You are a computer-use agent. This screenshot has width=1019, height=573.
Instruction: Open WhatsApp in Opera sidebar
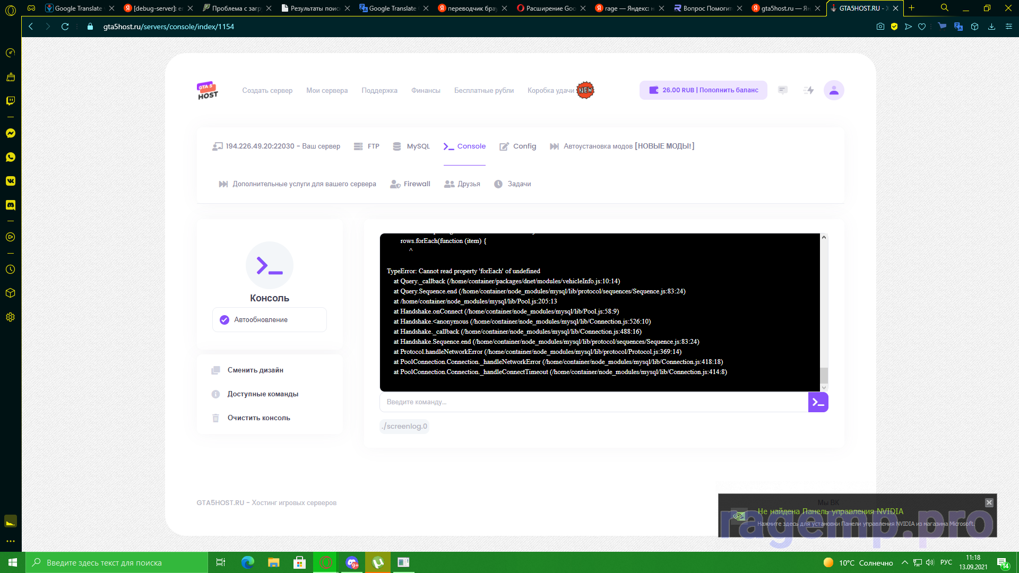(11, 157)
